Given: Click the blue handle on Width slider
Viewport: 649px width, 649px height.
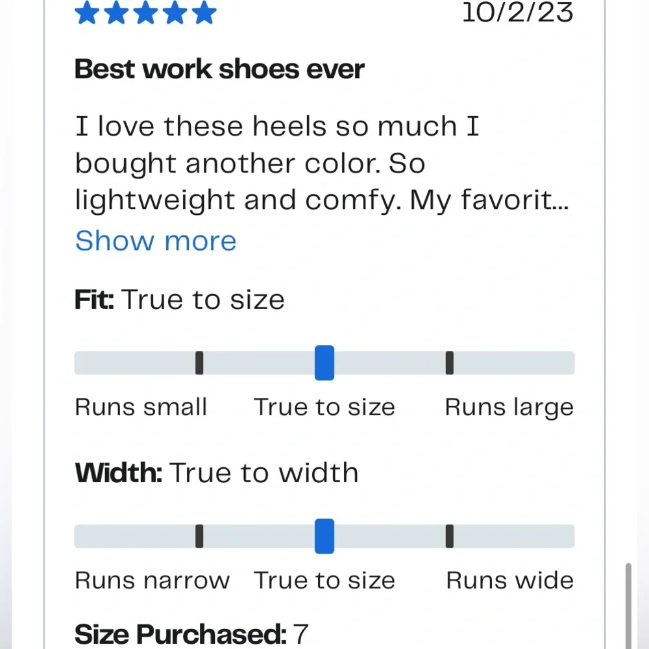Looking at the screenshot, I should tap(324, 536).
